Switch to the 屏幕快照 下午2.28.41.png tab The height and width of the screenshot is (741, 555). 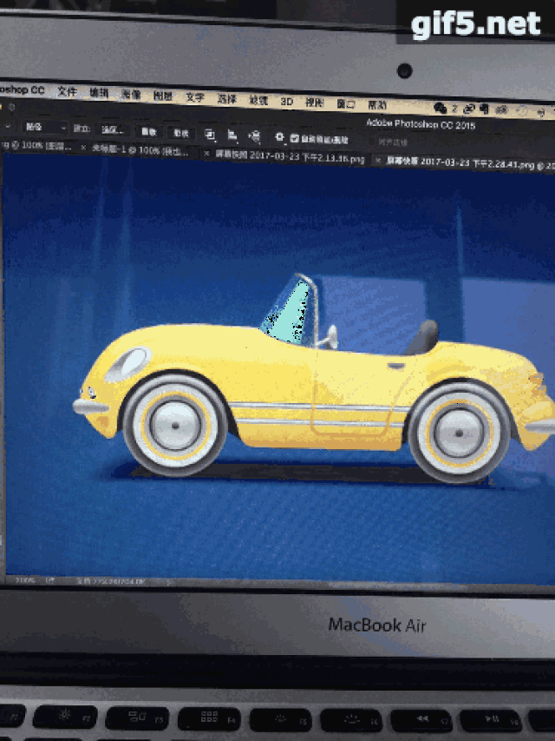click(470, 163)
